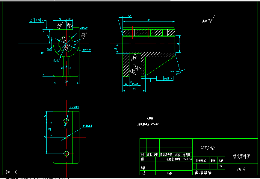Click the 26 vertical dimension
The height and width of the screenshot is (179, 260).
(x=178, y=44)
